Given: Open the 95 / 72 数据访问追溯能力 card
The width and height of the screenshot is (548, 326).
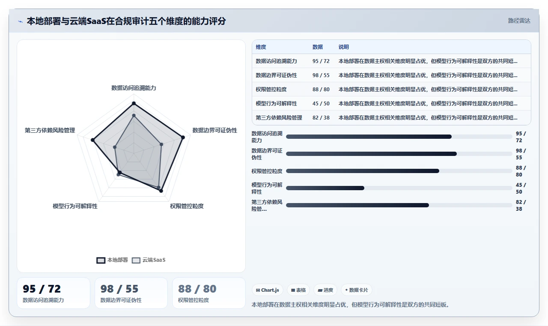Looking at the screenshot, I should [x=54, y=293].
